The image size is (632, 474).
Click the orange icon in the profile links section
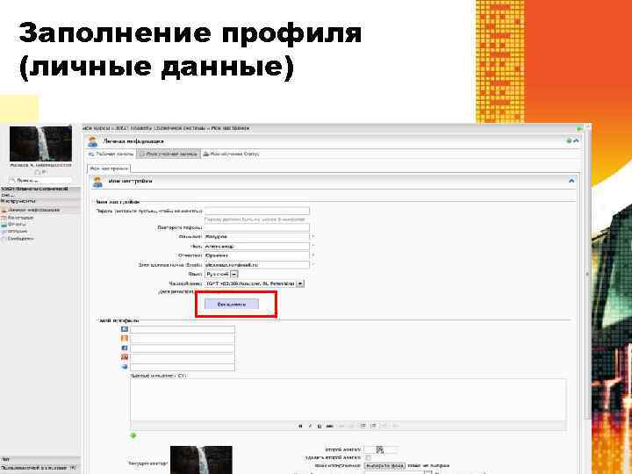tap(125, 339)
